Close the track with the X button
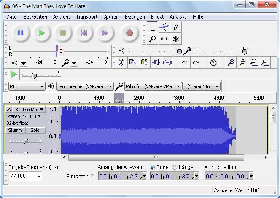This screenshot has width=280, height=198. (x=8, y=109)
